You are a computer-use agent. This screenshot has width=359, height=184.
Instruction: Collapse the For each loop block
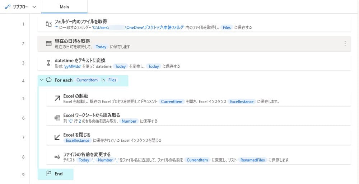tap(42, 80)
